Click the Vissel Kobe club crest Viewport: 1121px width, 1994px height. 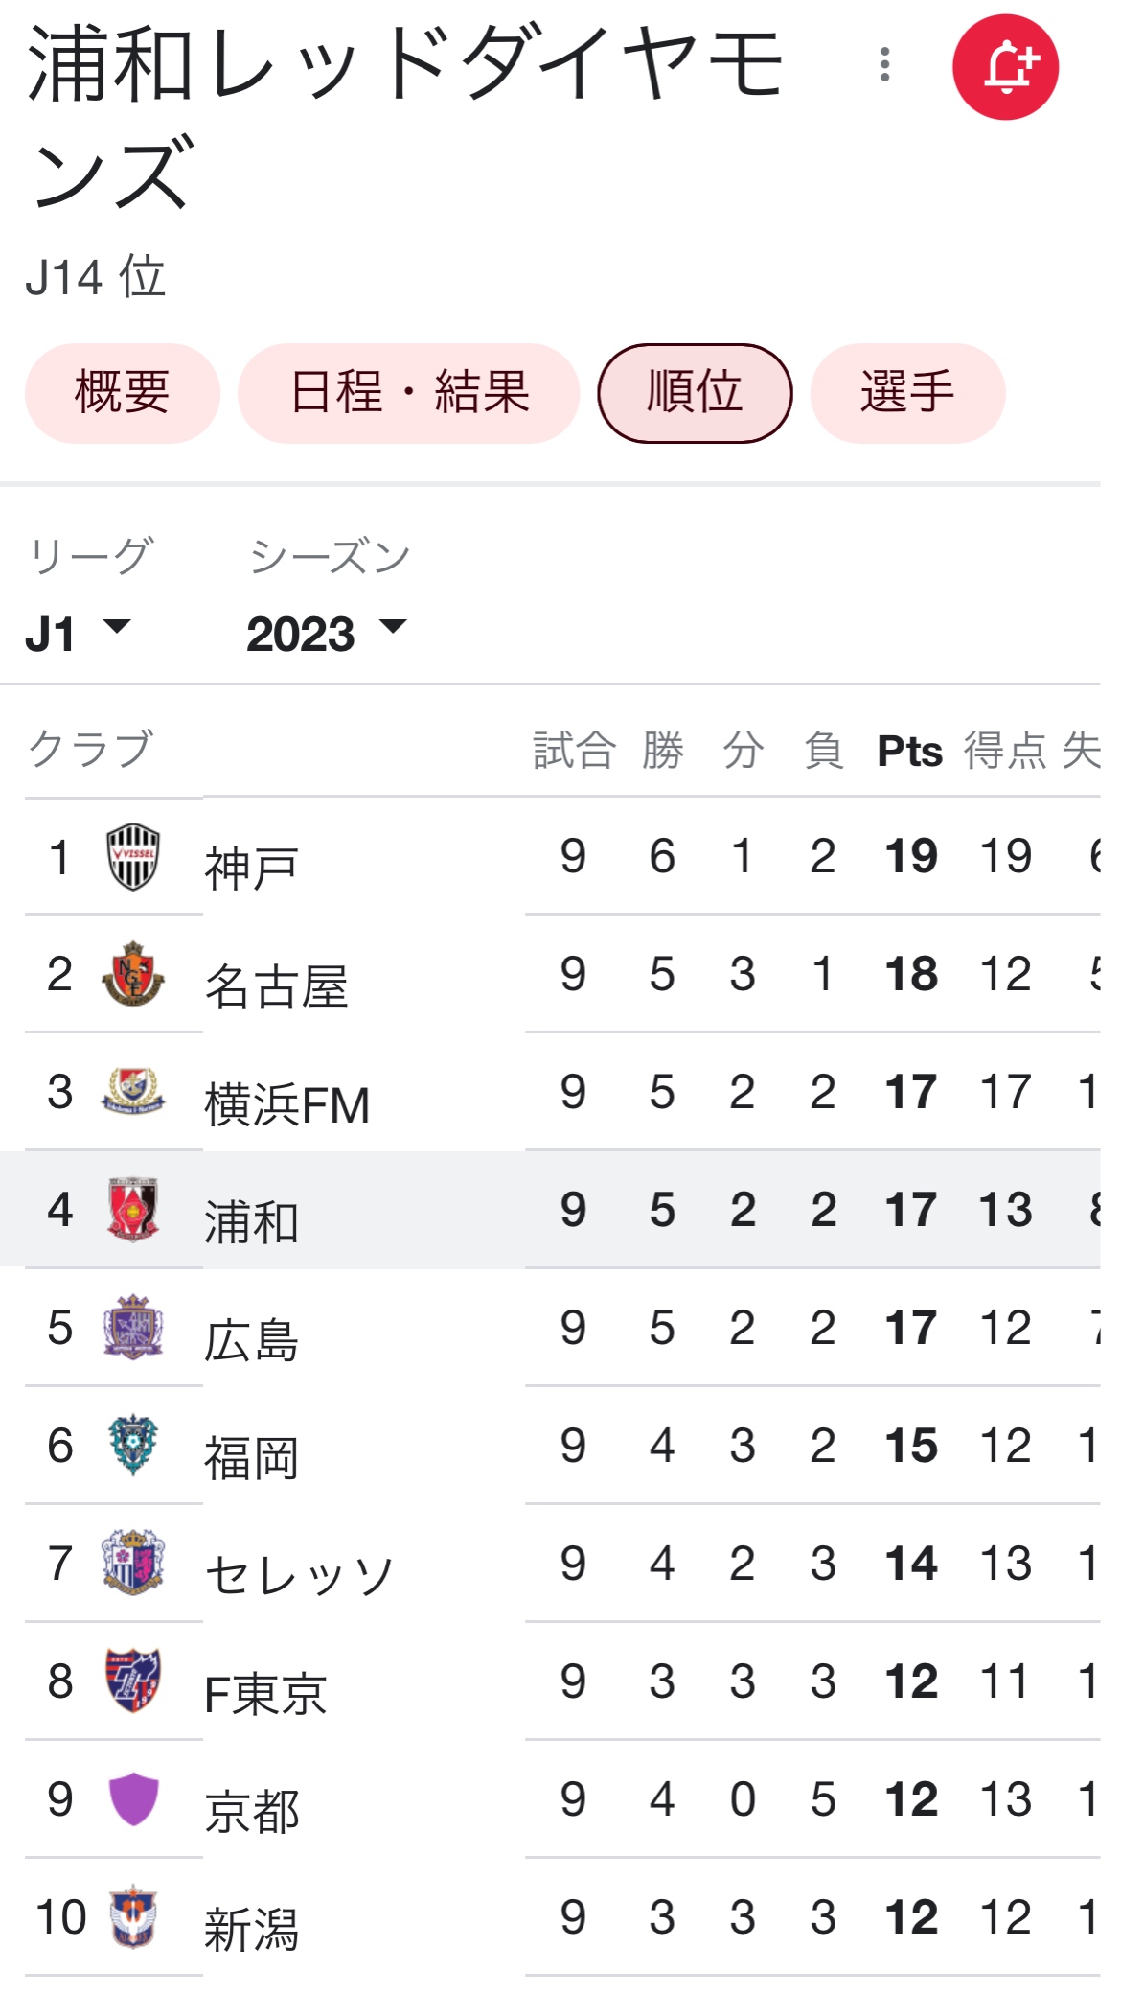click(132, 856)
